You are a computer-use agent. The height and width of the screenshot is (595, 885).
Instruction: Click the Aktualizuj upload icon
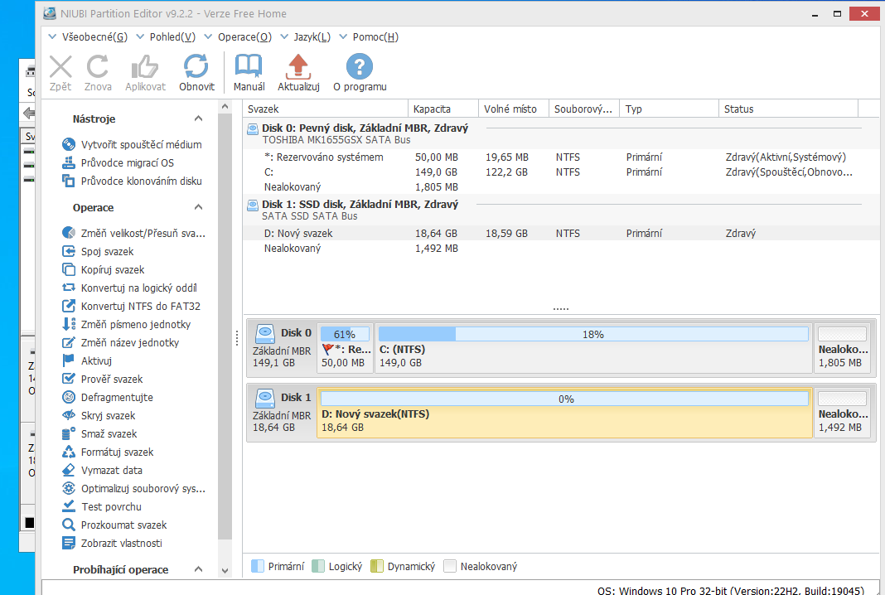point(298,67)
